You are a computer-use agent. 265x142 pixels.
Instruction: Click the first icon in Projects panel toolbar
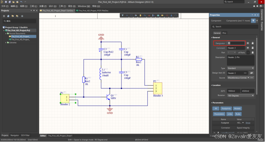[4, 16]
